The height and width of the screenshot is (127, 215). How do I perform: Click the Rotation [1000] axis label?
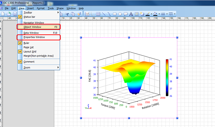pyautogui.click(x=150, y=106)
